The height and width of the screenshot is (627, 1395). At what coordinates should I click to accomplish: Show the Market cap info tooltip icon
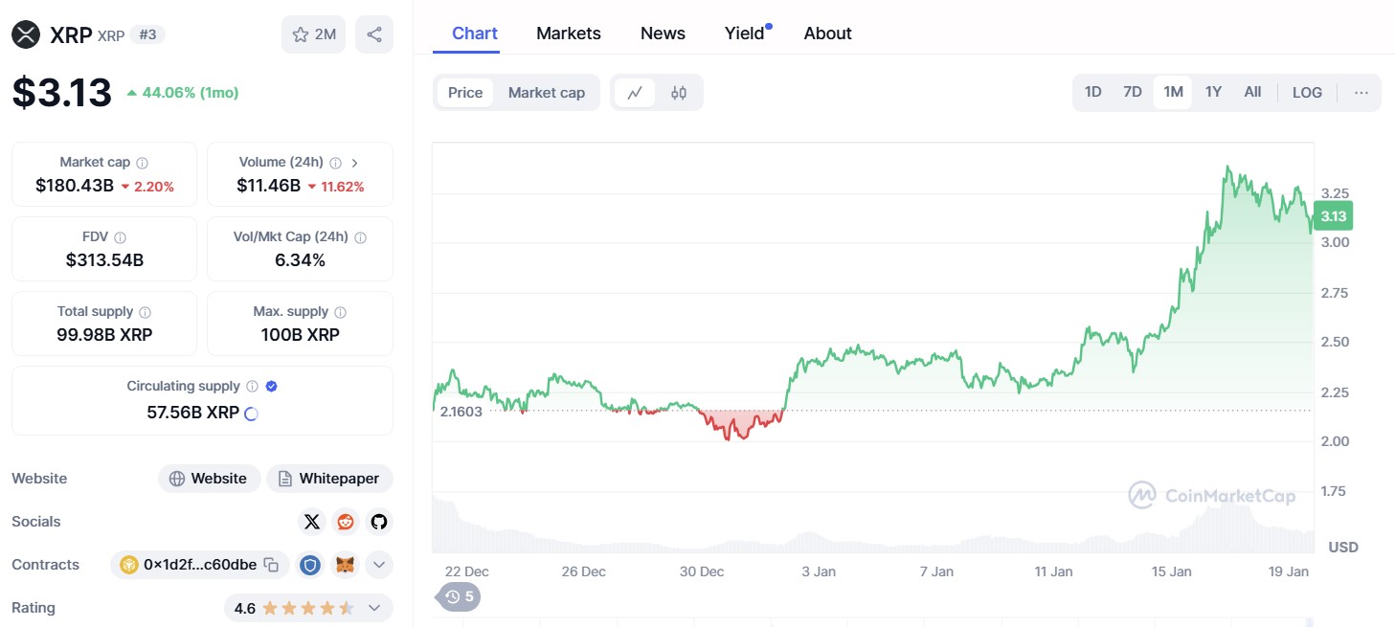[142, 163]
